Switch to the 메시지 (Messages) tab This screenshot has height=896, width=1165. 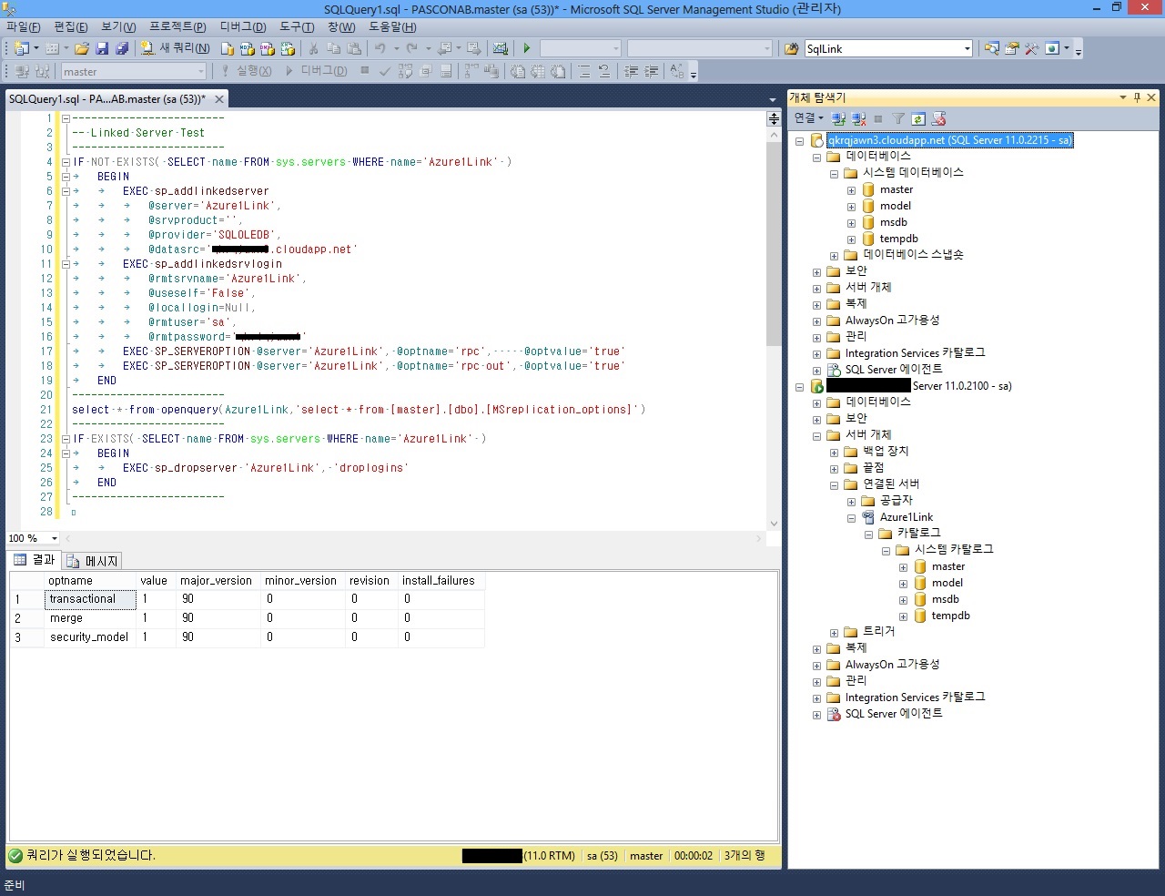pyautogui.click(x=93, y=561)
